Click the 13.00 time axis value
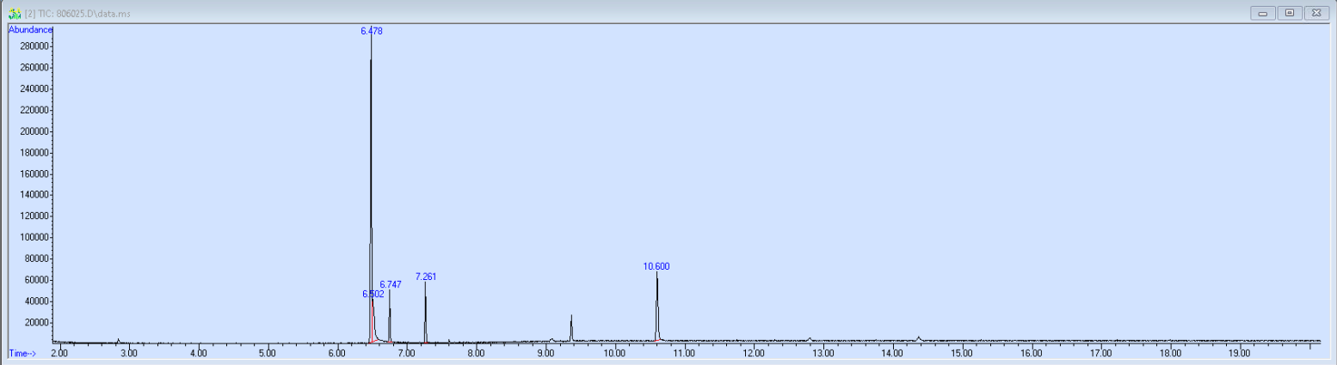The height and width of the screenshot is (365, 1337). click(823, 353)
